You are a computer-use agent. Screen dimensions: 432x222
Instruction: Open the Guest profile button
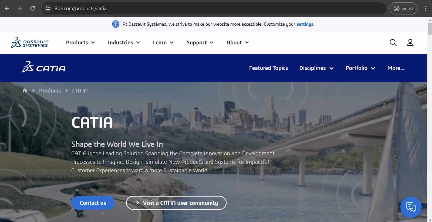(x=403, y=8)
